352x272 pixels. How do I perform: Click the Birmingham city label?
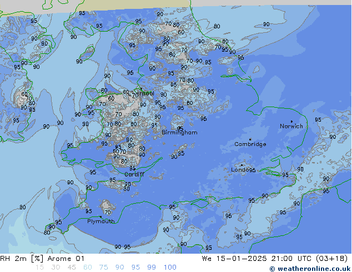point(179,133)
